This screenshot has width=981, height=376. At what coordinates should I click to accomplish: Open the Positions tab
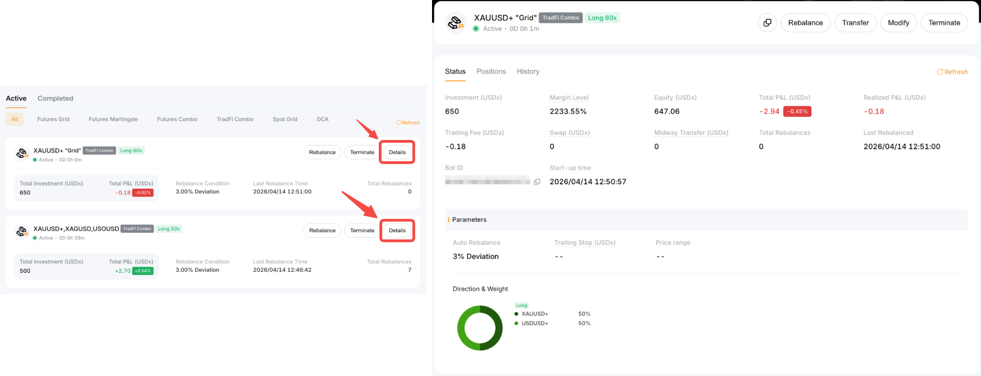491,71
